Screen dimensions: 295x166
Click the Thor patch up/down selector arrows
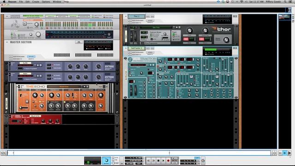[x=174, y=27]
